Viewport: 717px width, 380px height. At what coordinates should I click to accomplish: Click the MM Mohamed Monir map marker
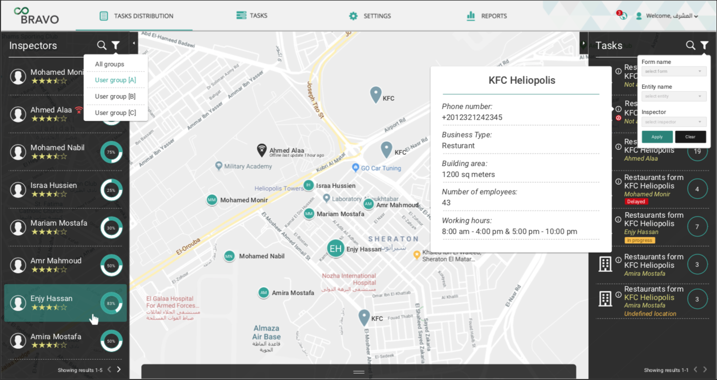pos(212,200)
